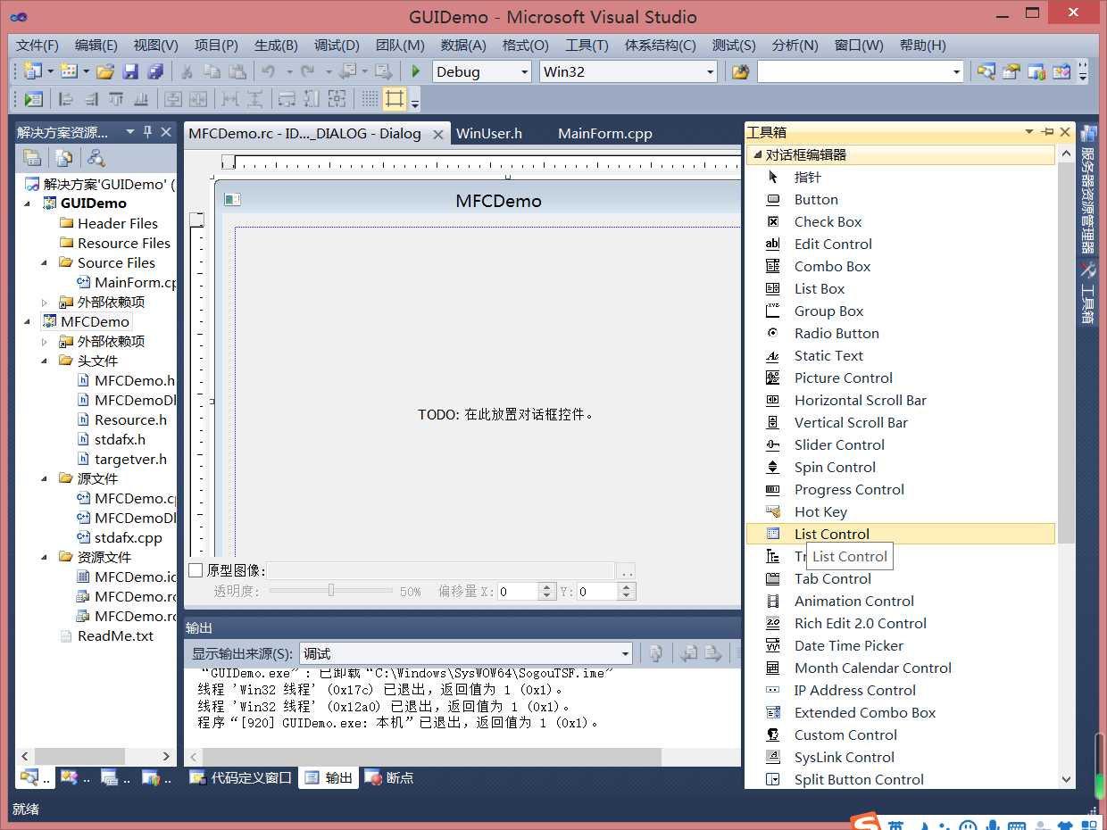
Task: Select stdafx.cpp in 源文件 folder
Action: (129, 537)
